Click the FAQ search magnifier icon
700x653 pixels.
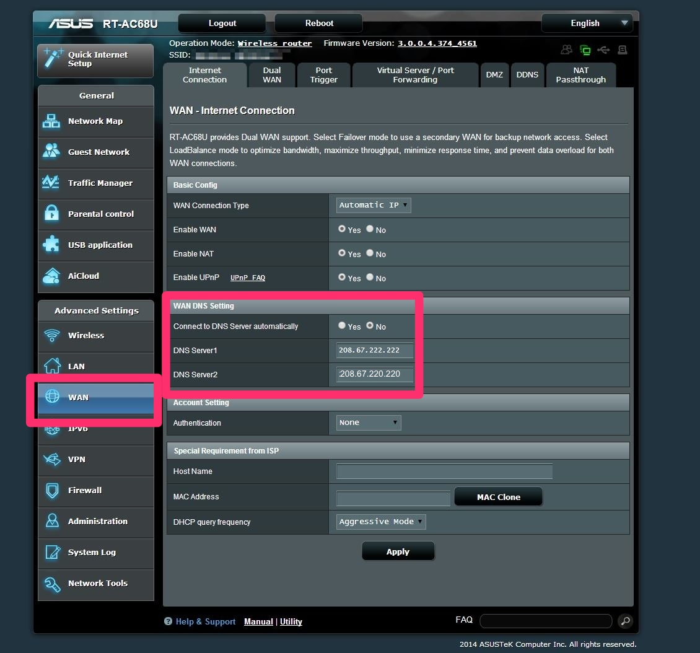click(626, 621)
